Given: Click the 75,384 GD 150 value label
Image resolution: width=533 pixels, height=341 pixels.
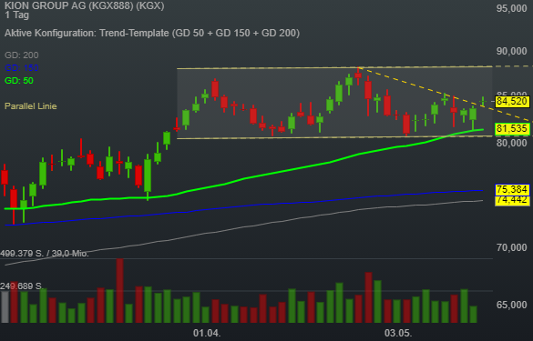Looking at the screenshot, I should pyautogui.click(x=512, y=189).
